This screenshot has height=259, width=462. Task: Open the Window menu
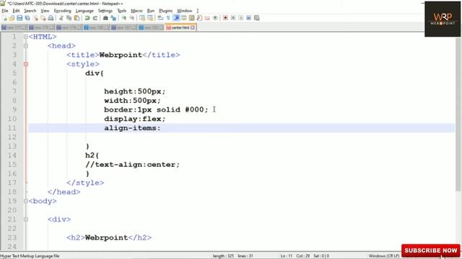pyautogui.click(x=185, y=11)
